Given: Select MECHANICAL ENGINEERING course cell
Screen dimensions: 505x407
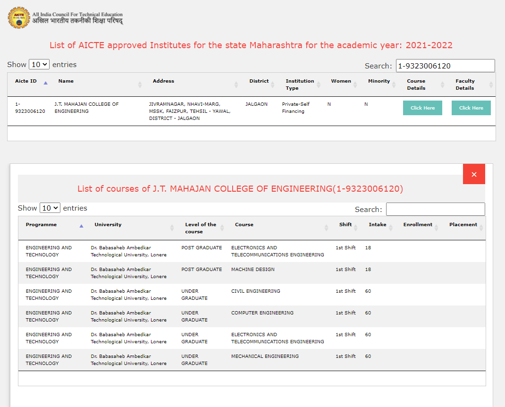Looking at the screenshot, I should [x=265, y=356].
